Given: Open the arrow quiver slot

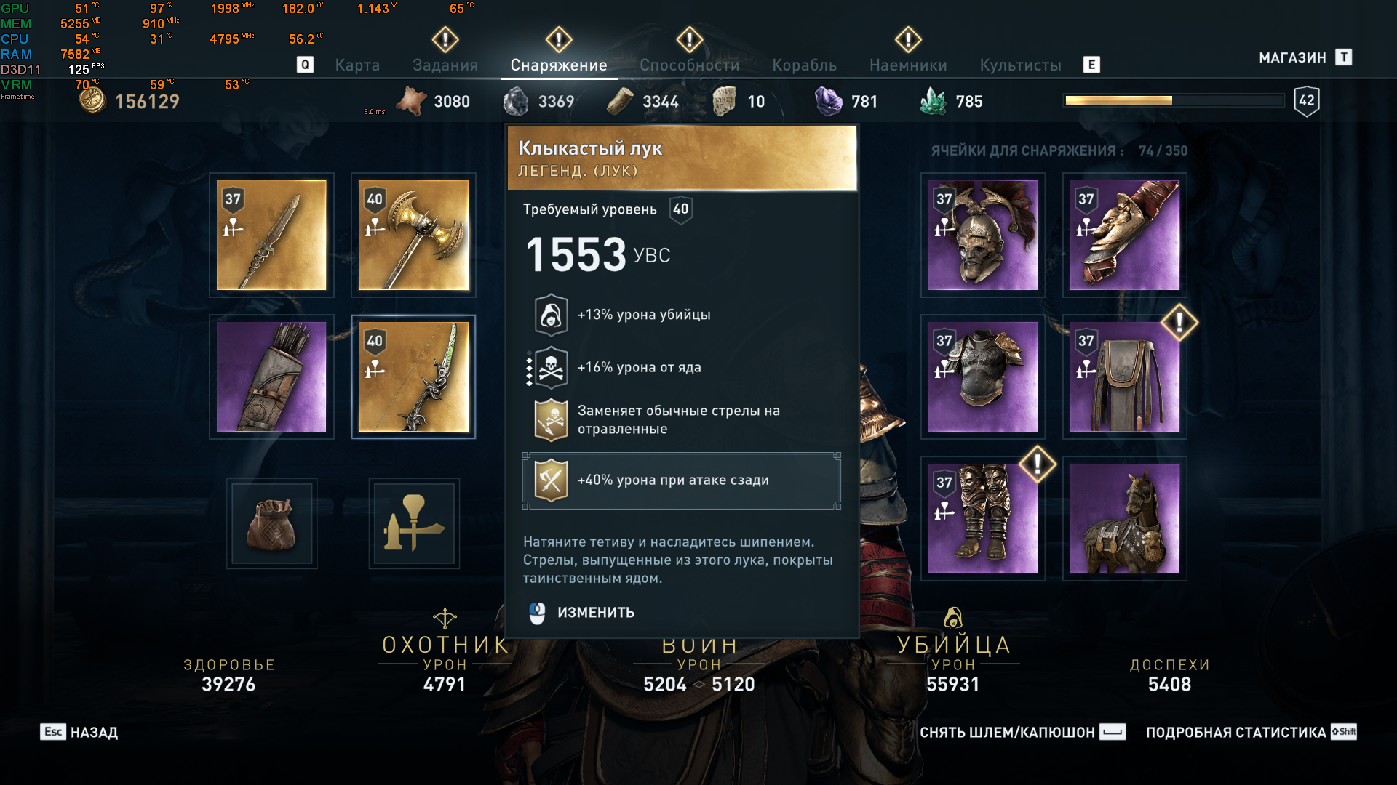Looking at the screenshot, I should pyautogui.click(x=271, y=377).
